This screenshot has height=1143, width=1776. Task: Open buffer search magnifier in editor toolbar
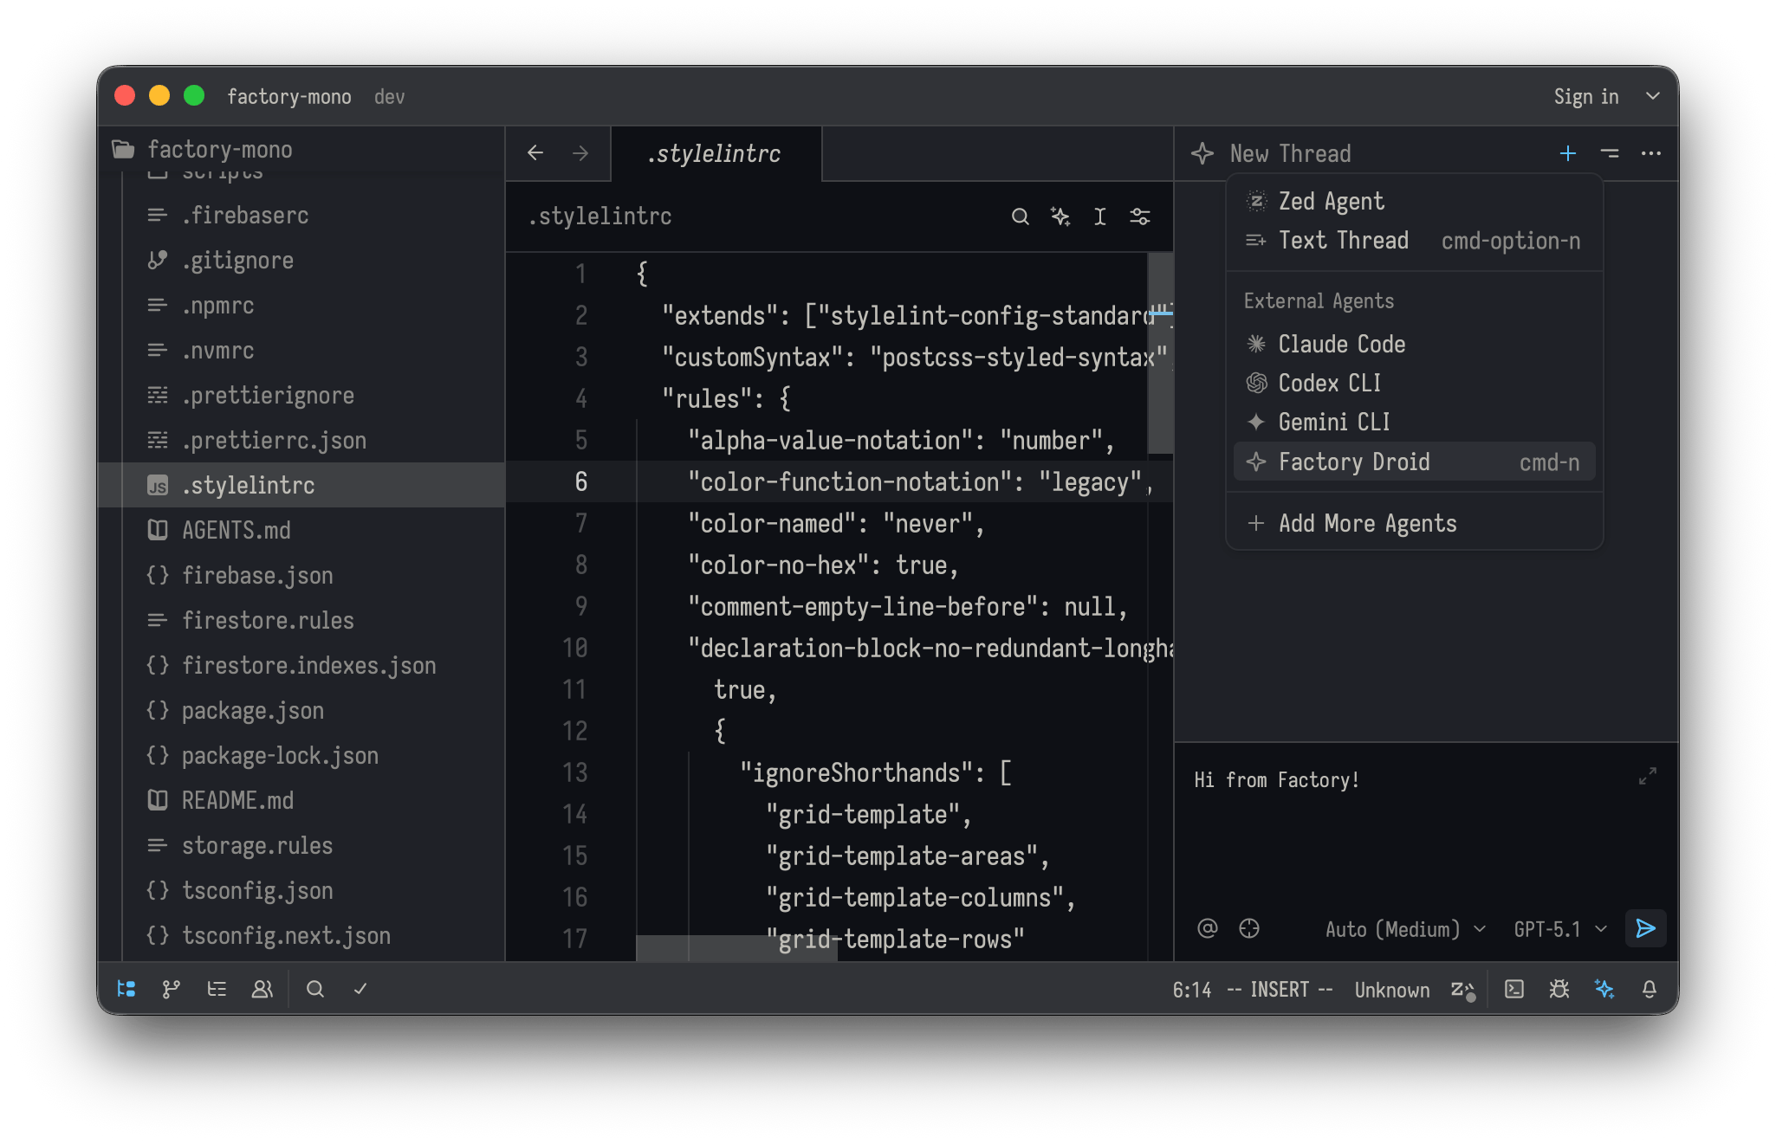[1021, 216]
